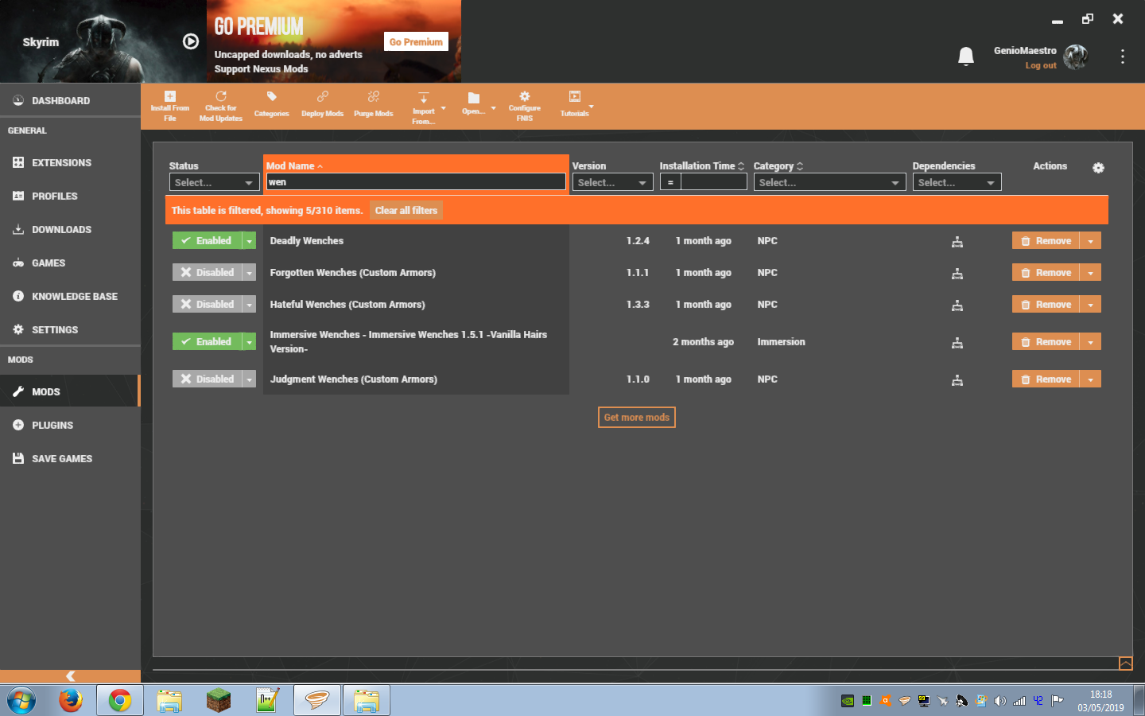The width and height of the screenshot is (1145, 716).
Task: Sort by Installation Time column header
Action: pos(702,165)
